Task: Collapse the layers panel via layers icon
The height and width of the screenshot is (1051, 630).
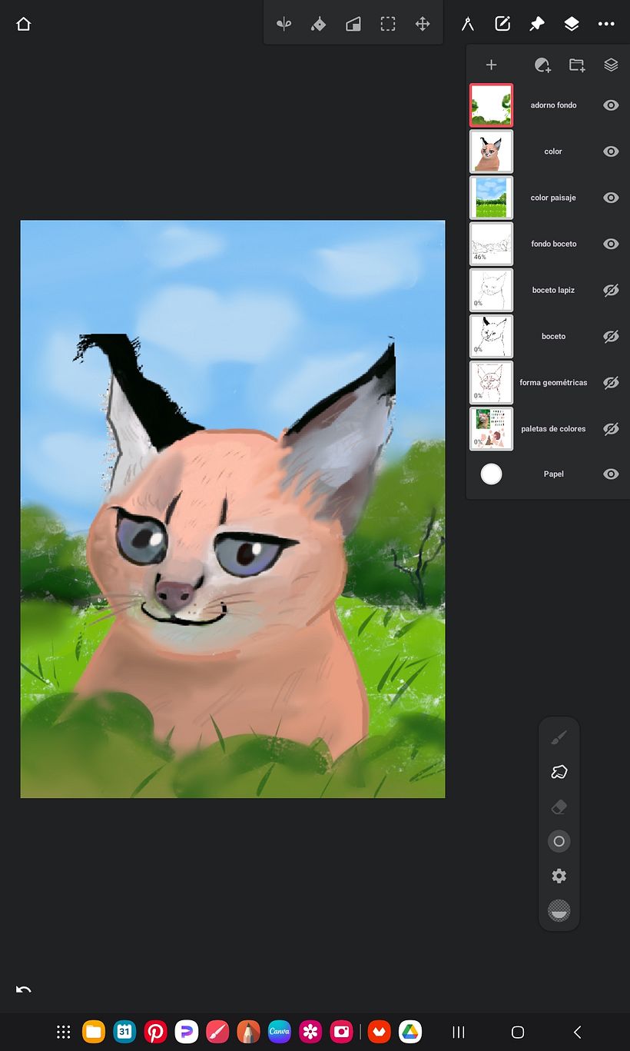Action: tap(572, 24)
